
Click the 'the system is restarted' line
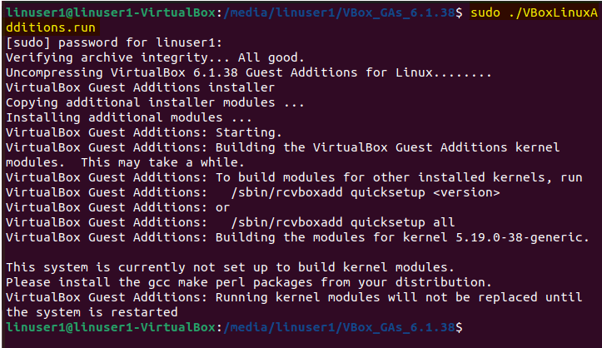tap(92, 312)
